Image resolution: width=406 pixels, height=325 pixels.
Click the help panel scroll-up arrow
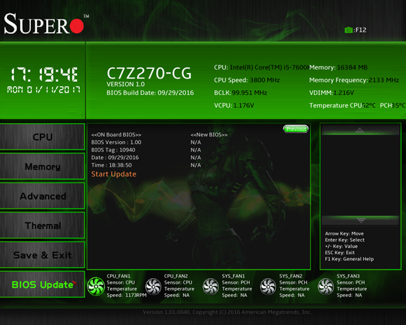coord(359,130)
